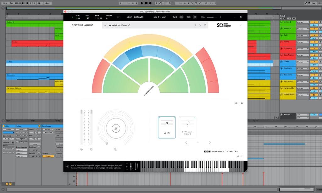
Task: Toggle solo S button on Violins 1 track
Action: (x=320, y=22)
